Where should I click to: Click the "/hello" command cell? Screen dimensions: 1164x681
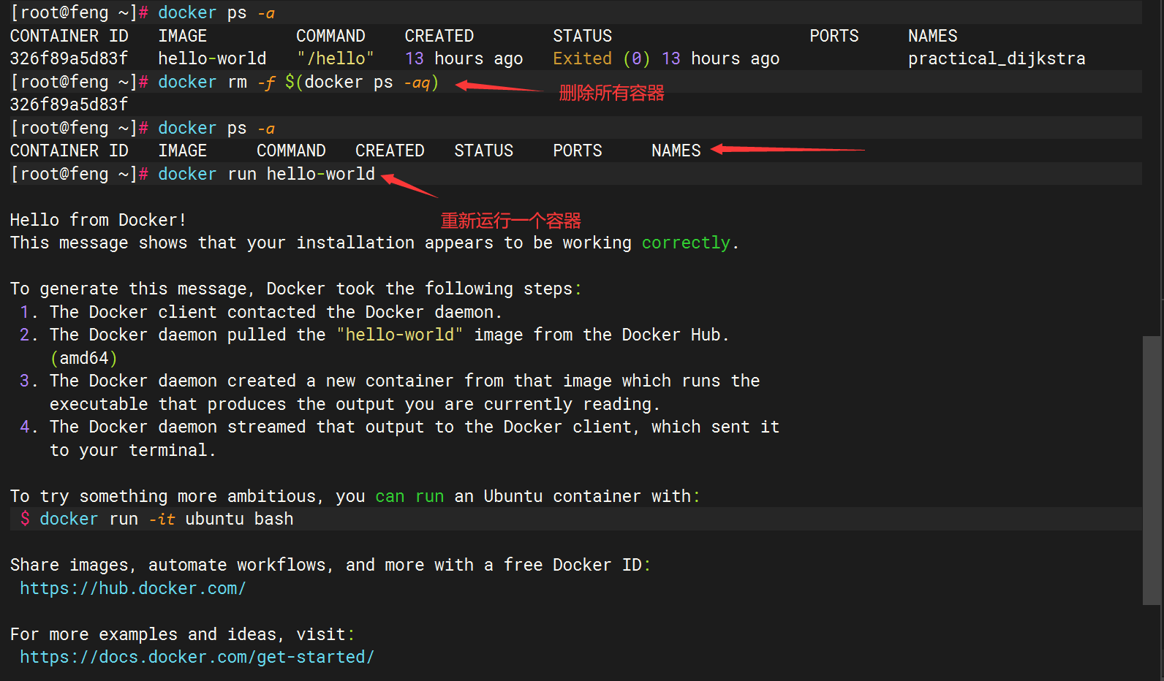(x=335, y=58)
